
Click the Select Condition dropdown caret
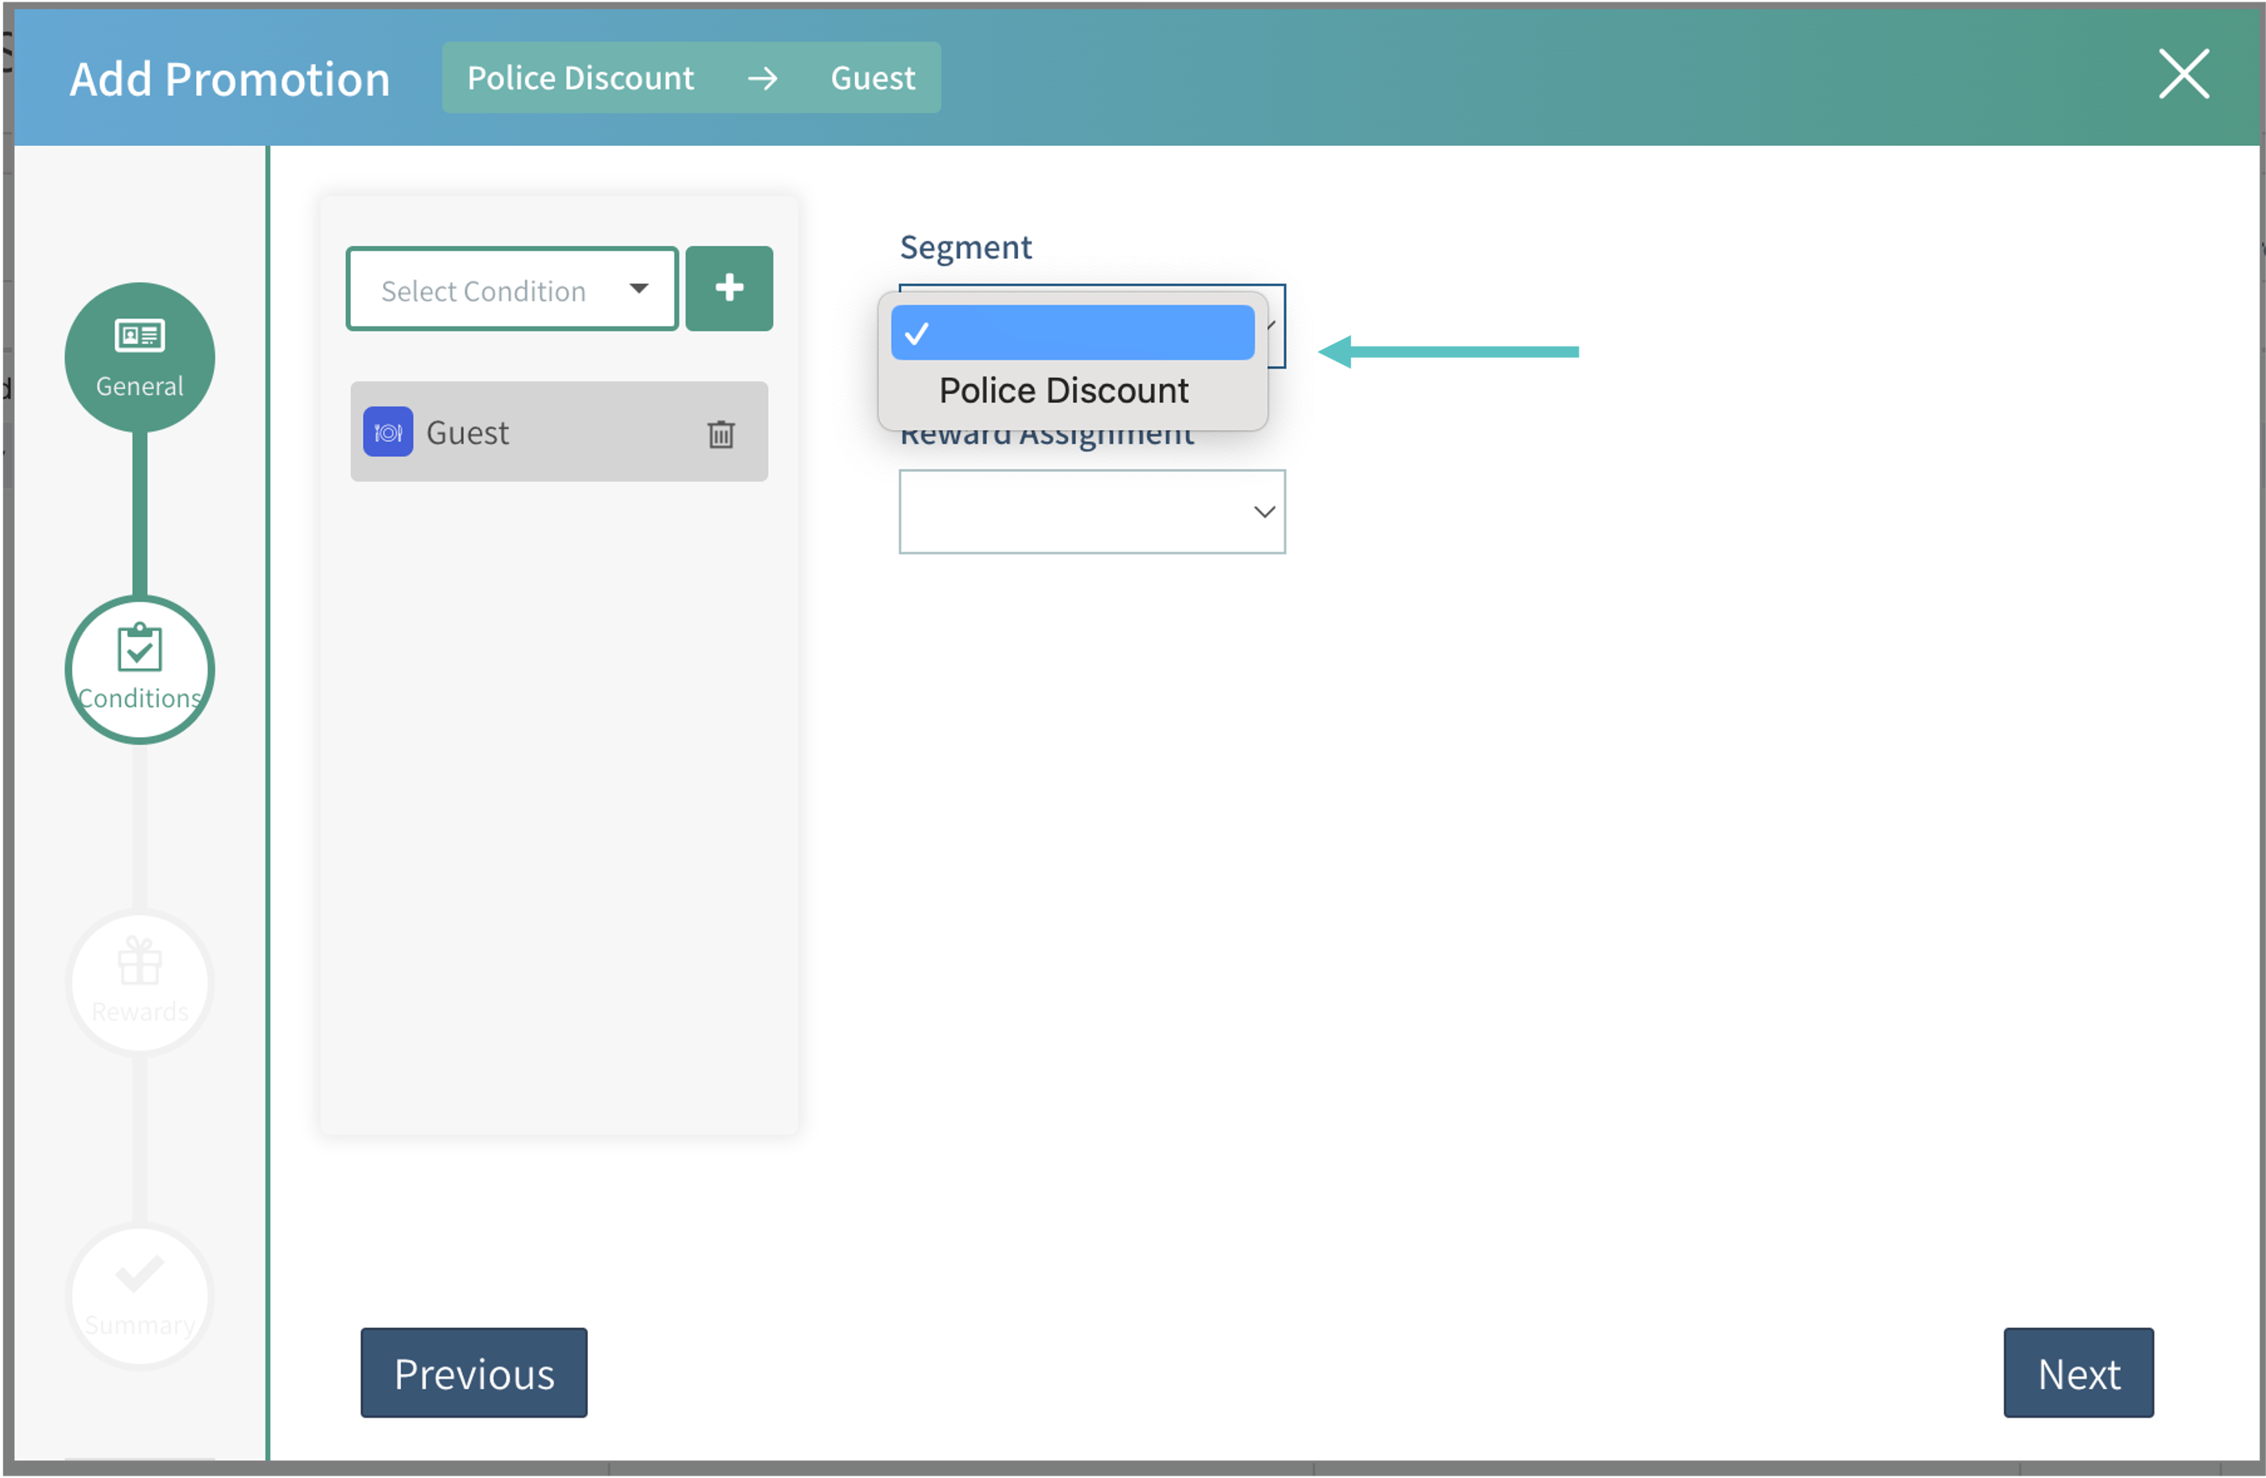click(x=639, y=289)
